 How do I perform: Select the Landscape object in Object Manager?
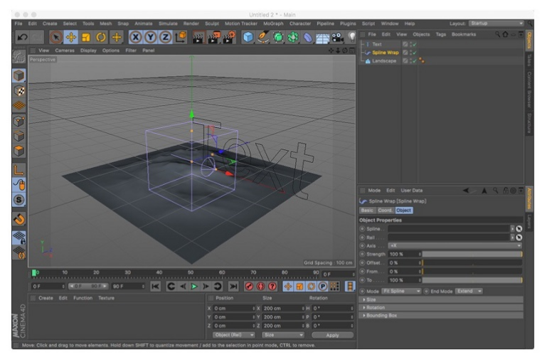point(383,61)
